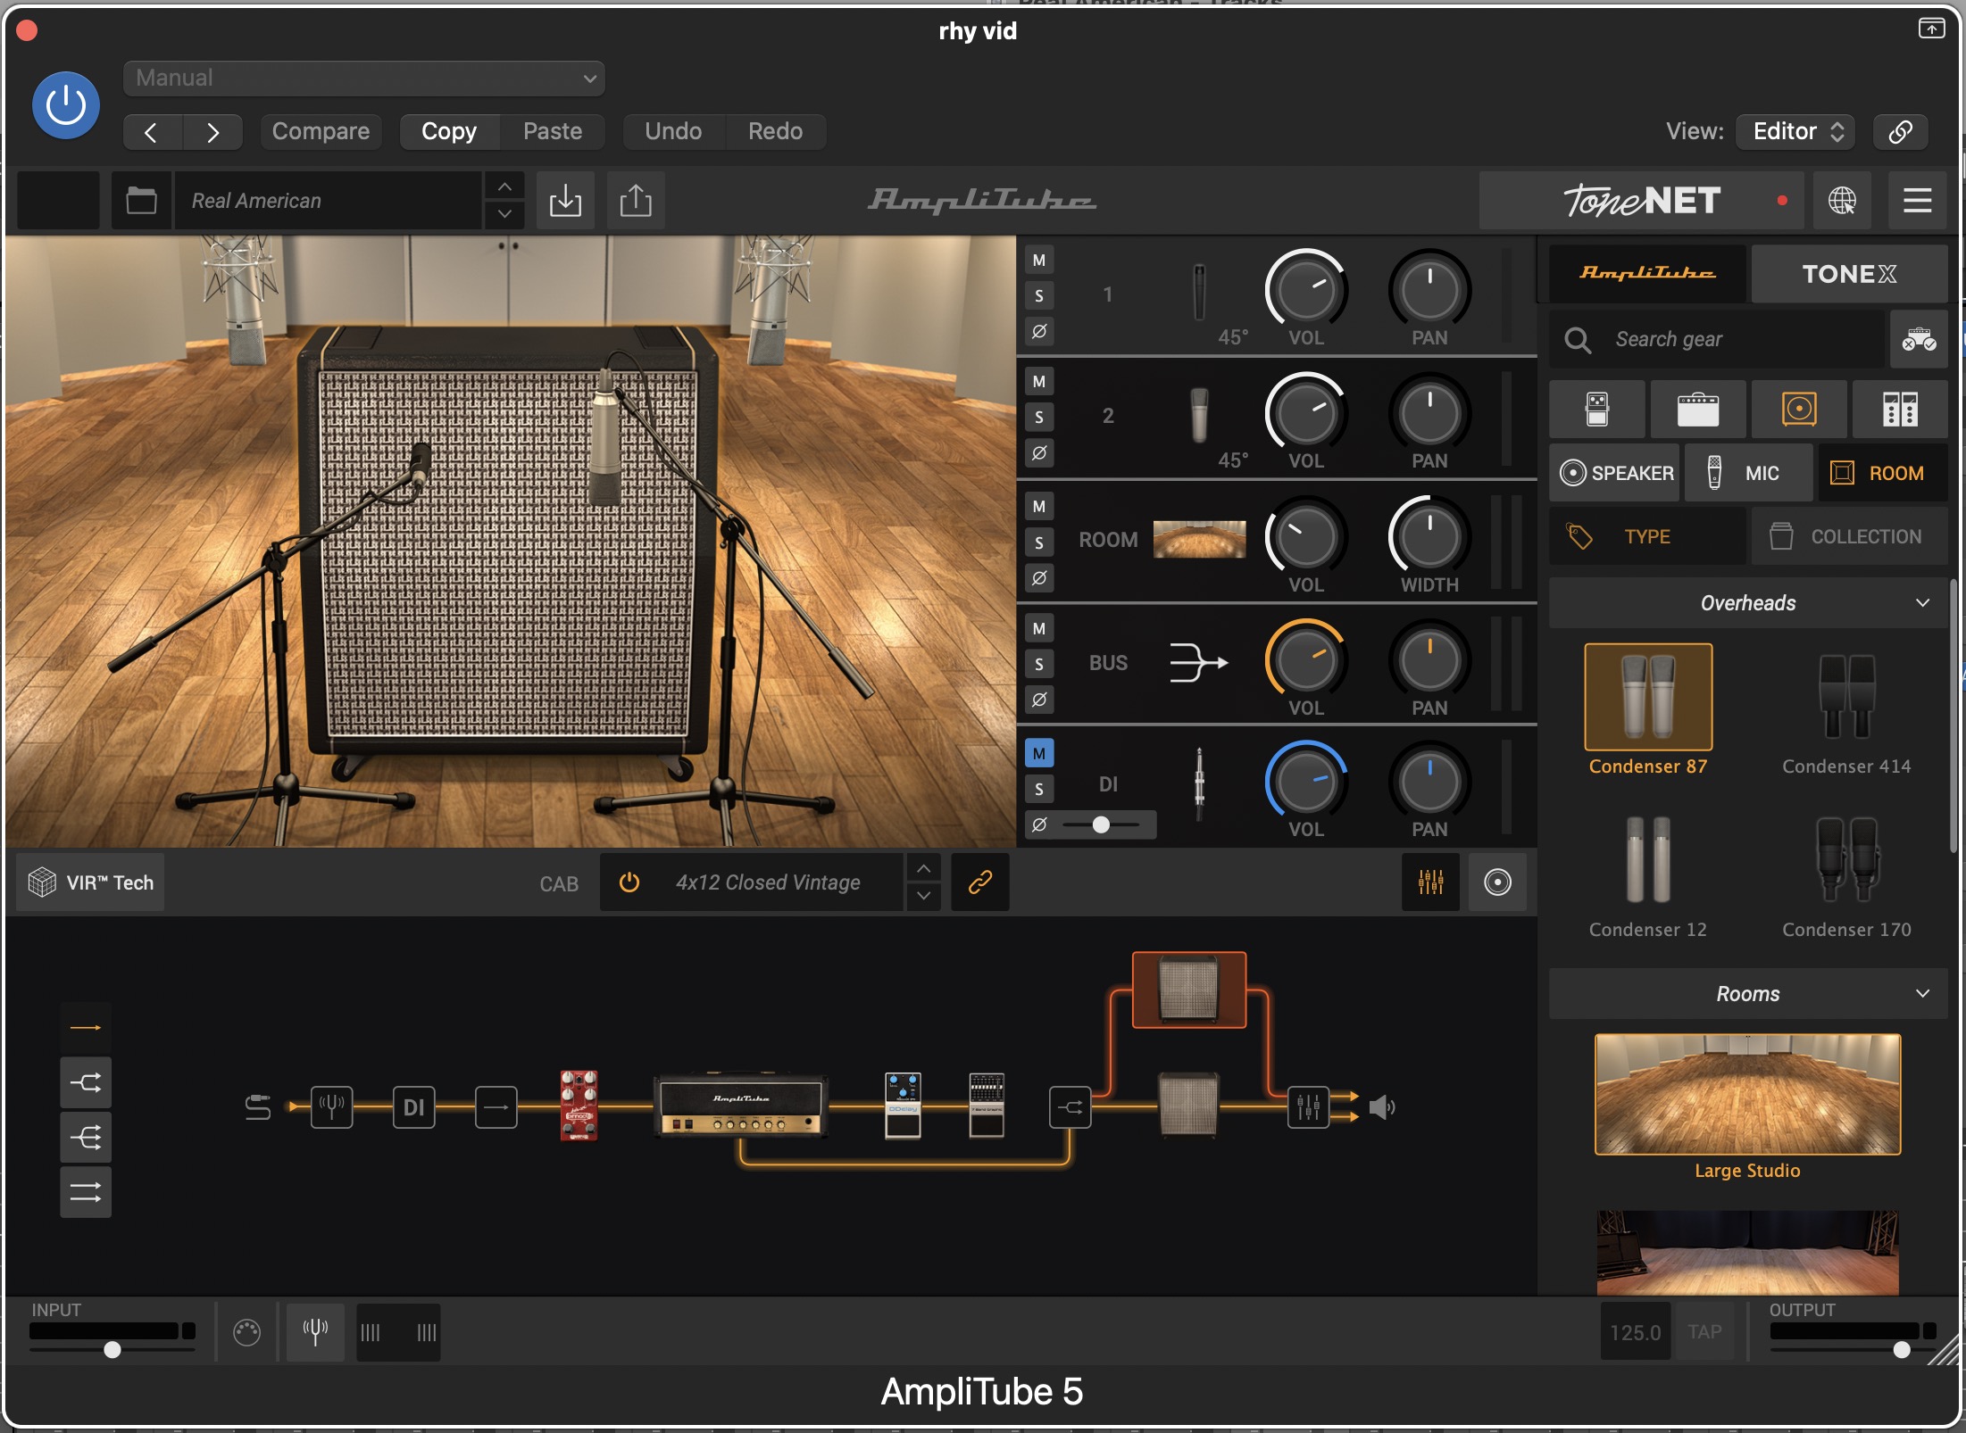Click the Undo button

click(x=673, y=132)
